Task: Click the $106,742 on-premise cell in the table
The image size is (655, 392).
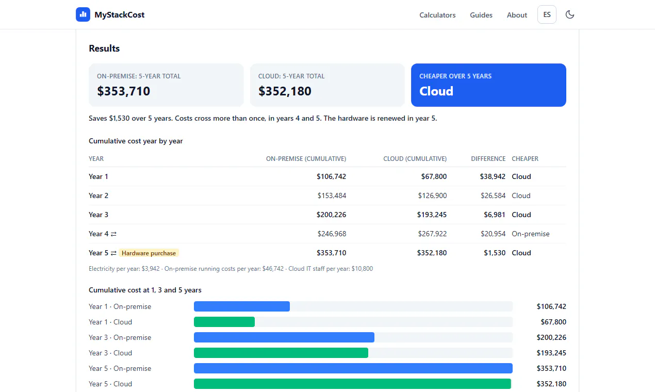Action: [x=331, y=176]
